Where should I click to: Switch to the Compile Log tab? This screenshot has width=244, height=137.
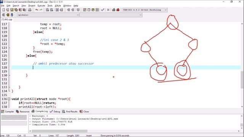point(40,112)
